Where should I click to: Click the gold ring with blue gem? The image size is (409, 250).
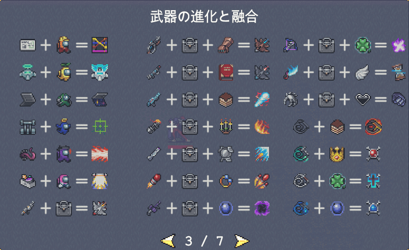(226, 181)
